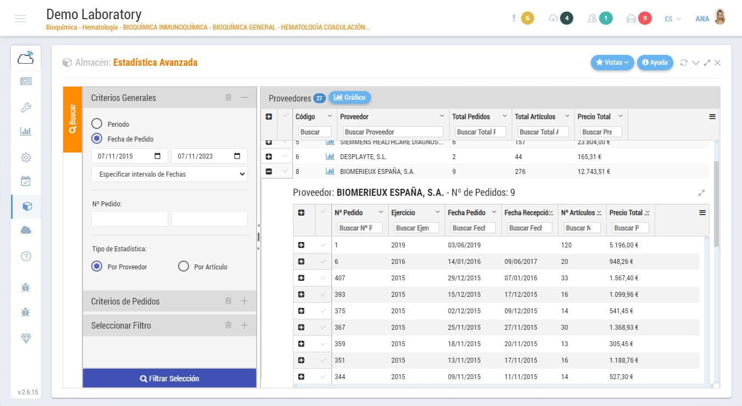
Task: Toggle the selection checkmark of order 367
Action: pos(323,328)
